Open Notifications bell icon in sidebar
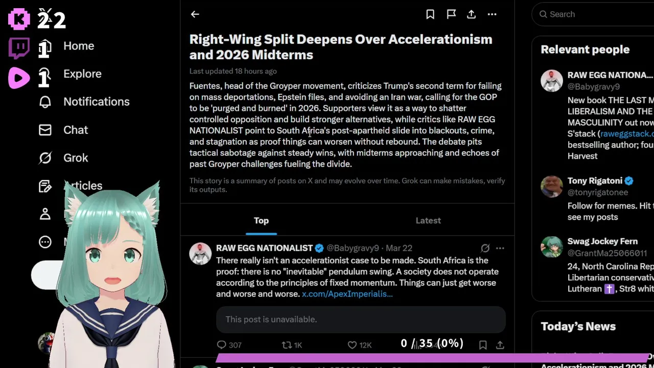Image resolution: width=654 pixels, height=368 pixels. [45, 102]
